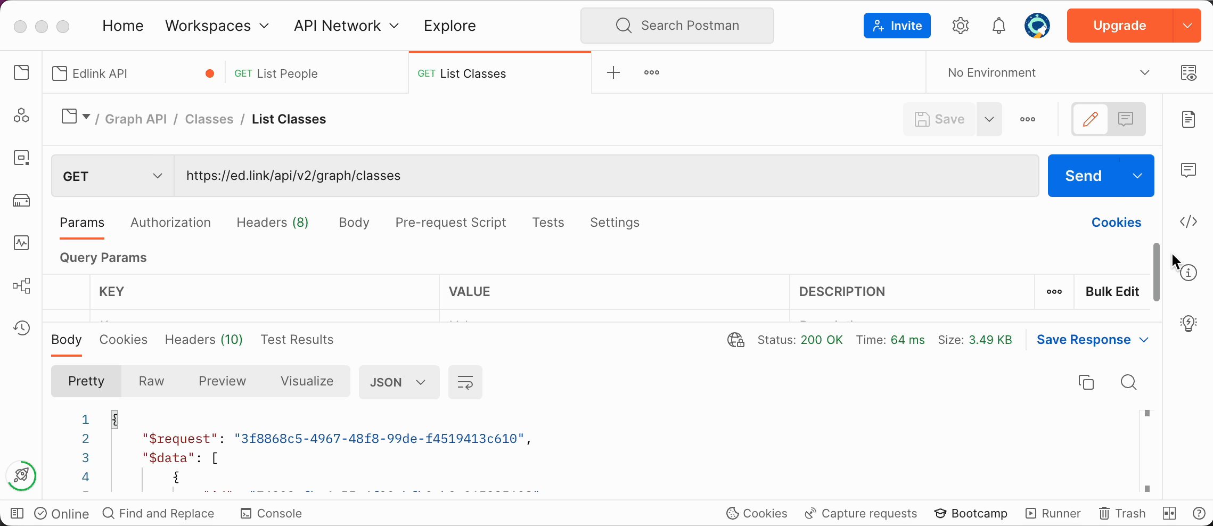Toggle sidebar visibility in status bar
Viewport: 1213px width, 526px height.
(x=17, y=513)
